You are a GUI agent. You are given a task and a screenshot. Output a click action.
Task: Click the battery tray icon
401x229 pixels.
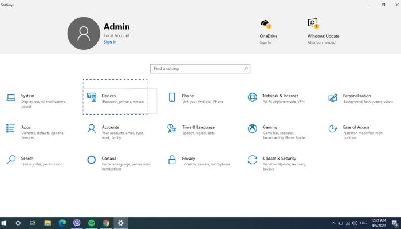point(340,223)
